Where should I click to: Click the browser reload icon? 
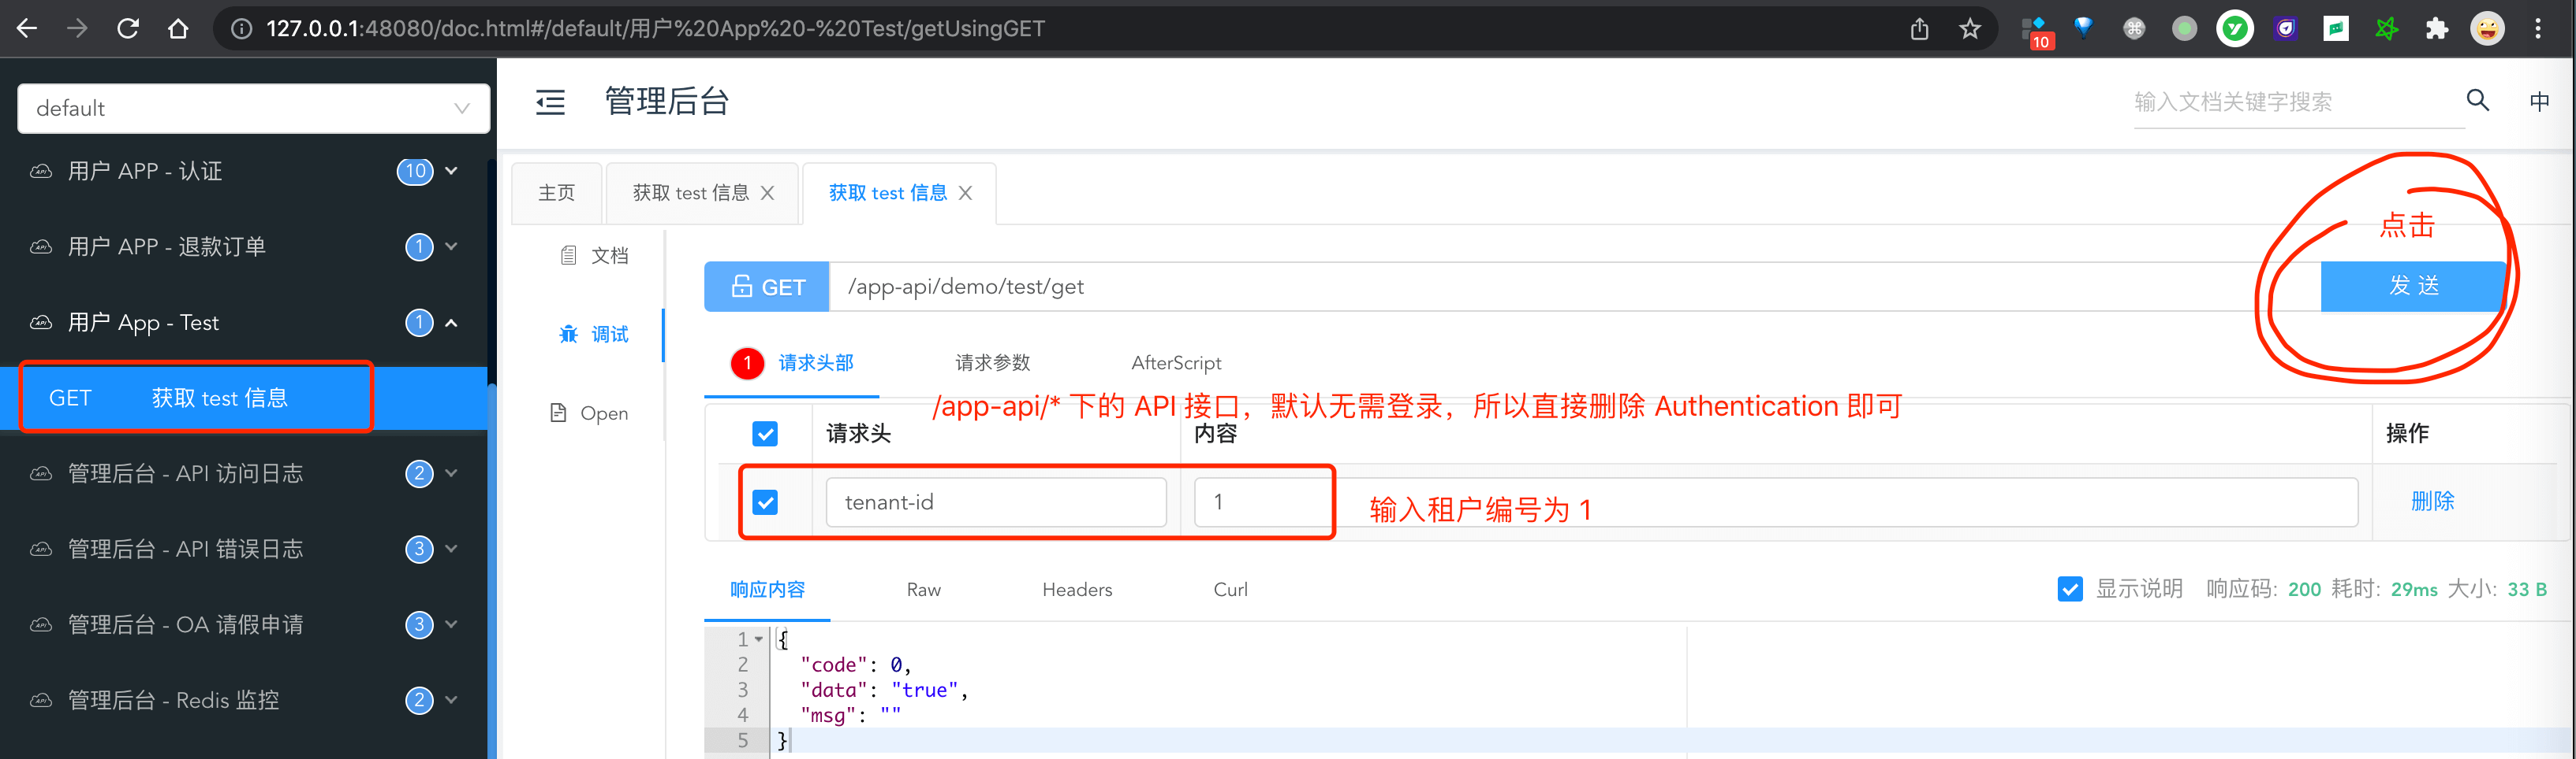tap(128, 28)
